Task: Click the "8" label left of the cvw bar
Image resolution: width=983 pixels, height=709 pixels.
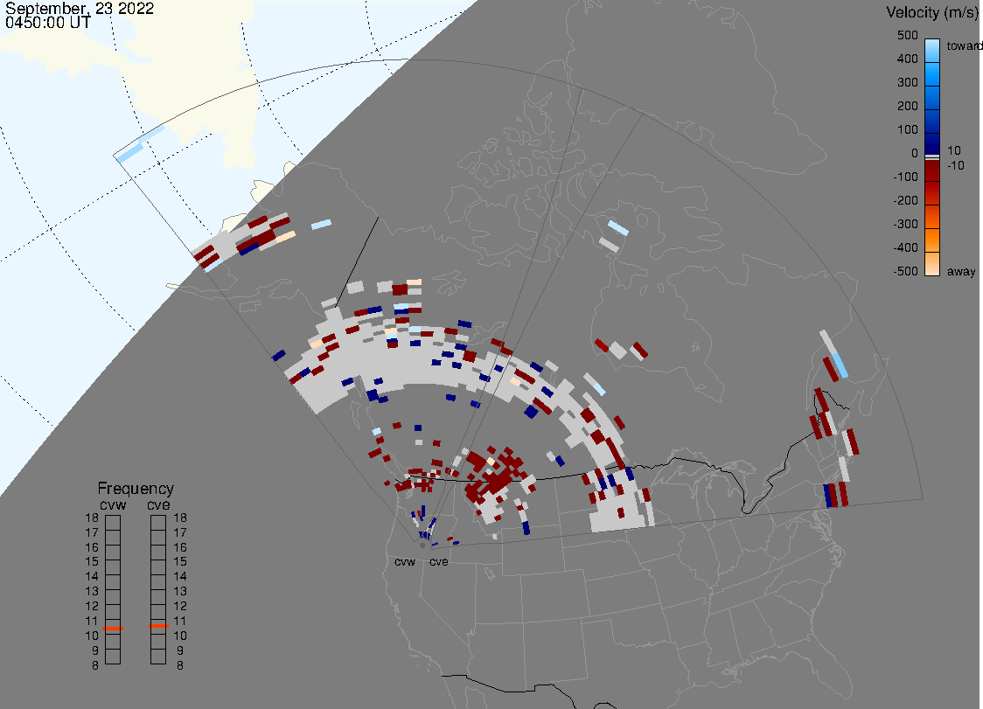Action: point(95,666)
